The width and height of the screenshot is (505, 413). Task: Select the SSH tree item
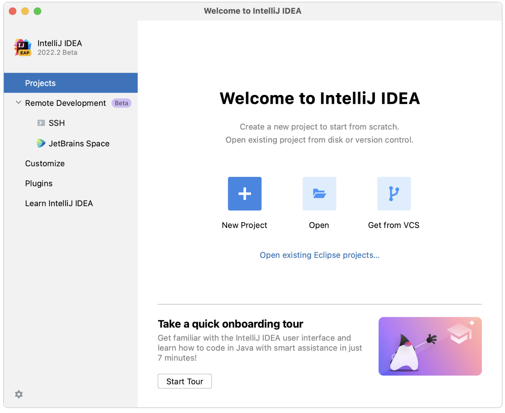coord(56,123)
